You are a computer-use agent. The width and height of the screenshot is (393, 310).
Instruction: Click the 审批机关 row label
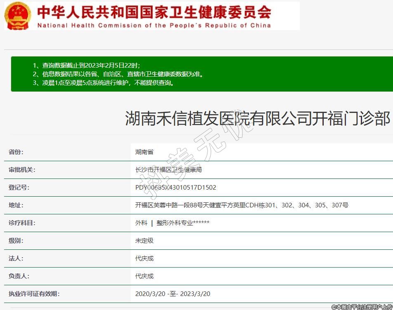[x=22, y=169]
